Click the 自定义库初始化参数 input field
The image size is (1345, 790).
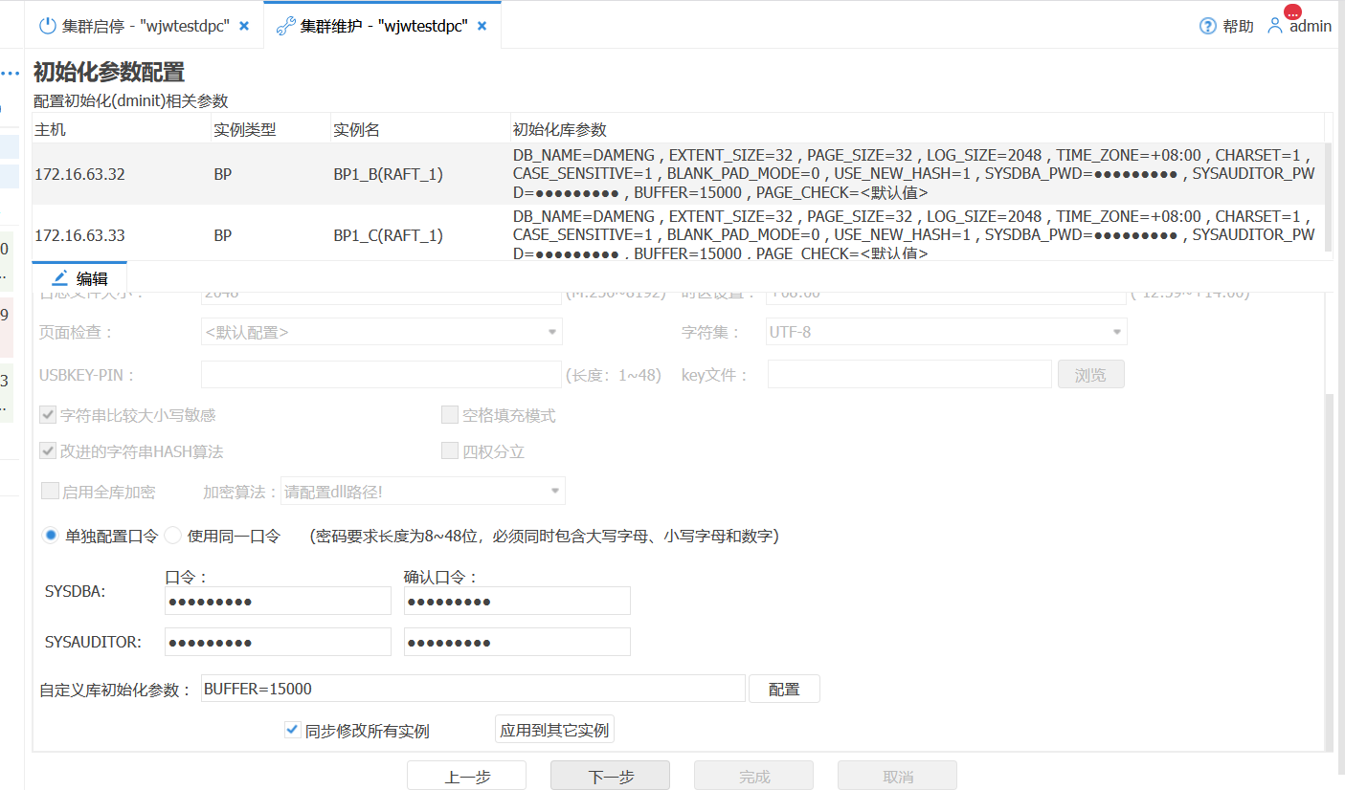point(473,689)
